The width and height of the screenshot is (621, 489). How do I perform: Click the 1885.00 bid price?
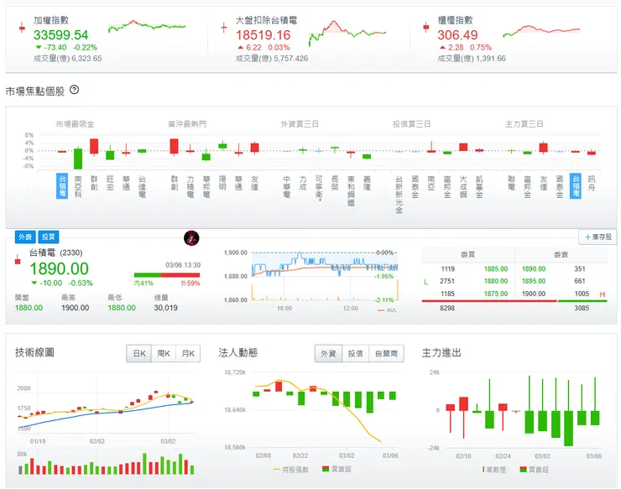496,269
